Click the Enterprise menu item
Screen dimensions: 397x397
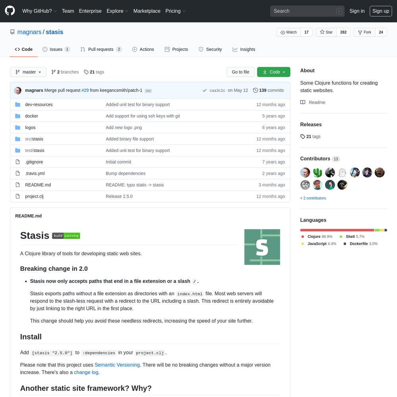pyautogui.click(x=90, y=11)
